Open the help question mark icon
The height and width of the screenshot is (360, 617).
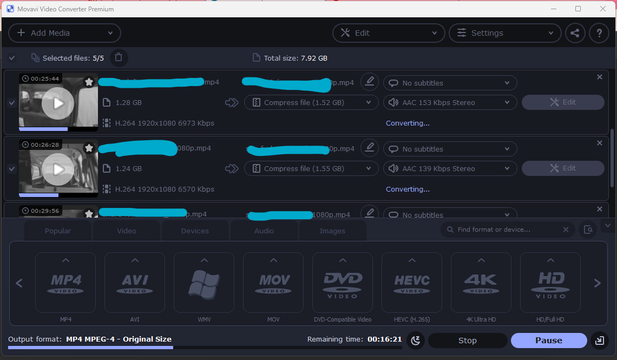tap(599, 33)
